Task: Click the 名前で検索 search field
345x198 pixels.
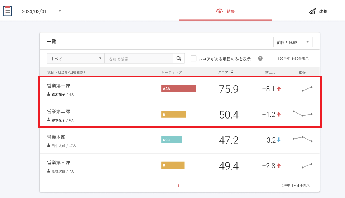Action: click(x=139, y=58)
